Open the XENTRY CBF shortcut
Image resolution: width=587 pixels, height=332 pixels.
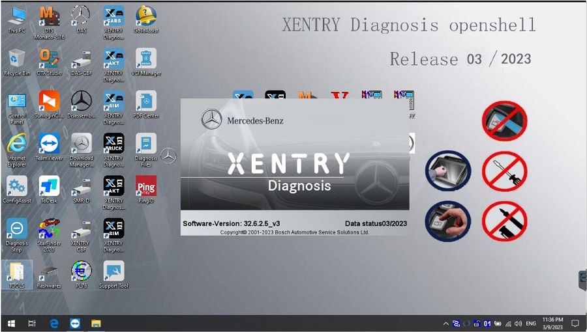pos(82,235)
